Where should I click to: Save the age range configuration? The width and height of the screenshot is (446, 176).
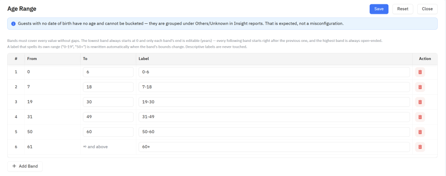379,9
